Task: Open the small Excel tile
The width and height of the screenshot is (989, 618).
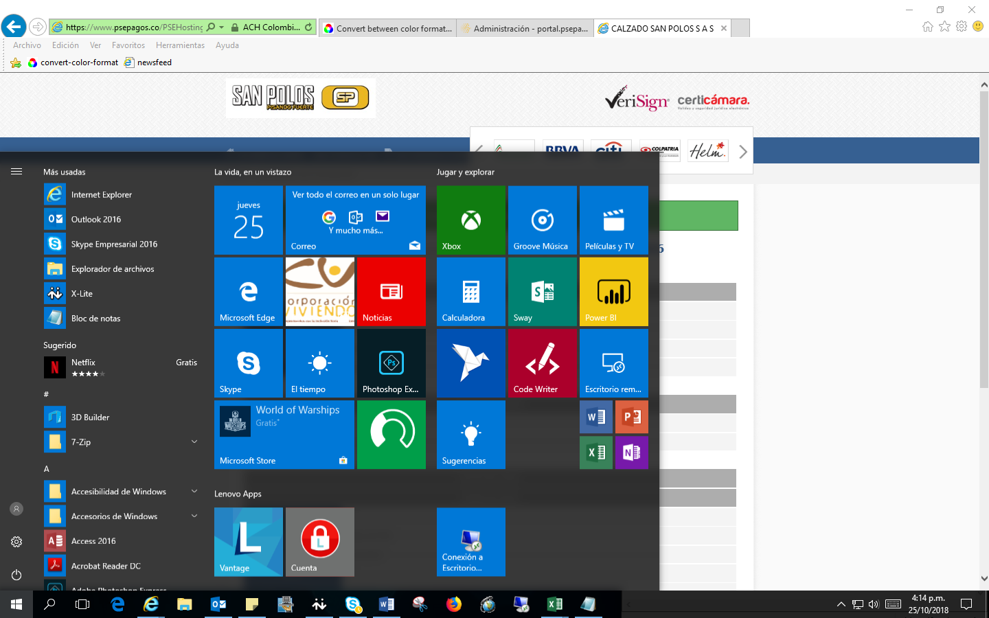Action: click(596, 453)
